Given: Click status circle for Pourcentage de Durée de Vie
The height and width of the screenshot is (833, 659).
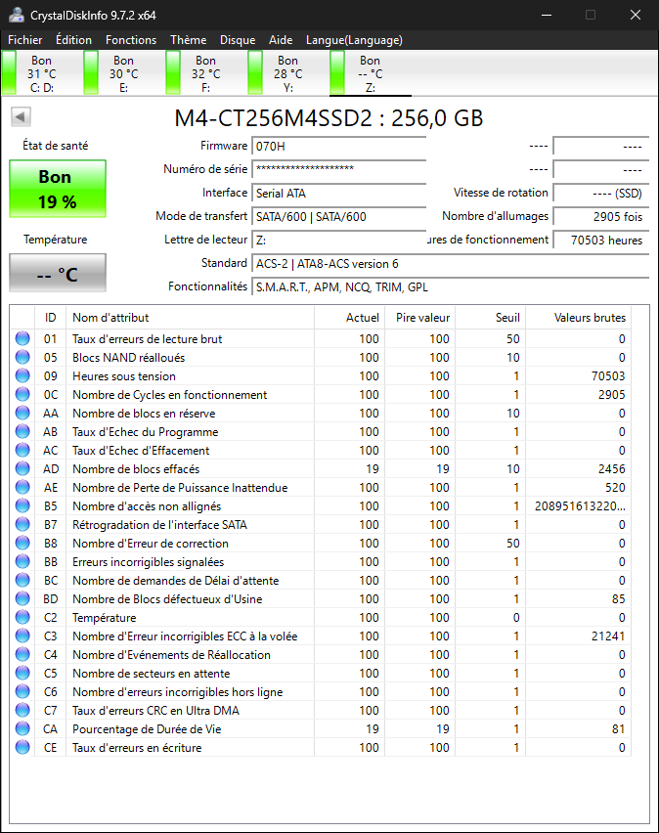Looking at the screenshot, I should pos(22,729).
